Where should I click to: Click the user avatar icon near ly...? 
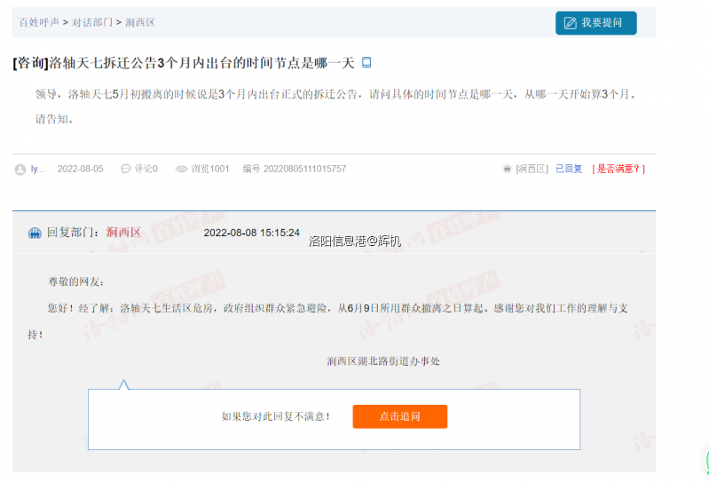[x=20, y=169]
